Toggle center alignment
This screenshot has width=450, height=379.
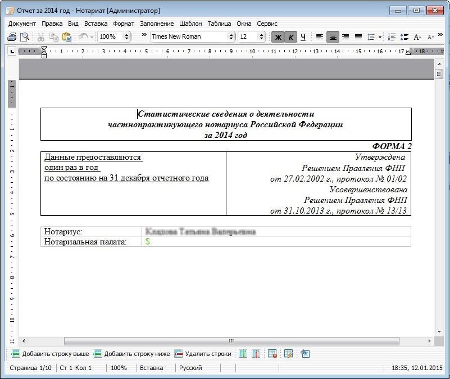[333, 37]
